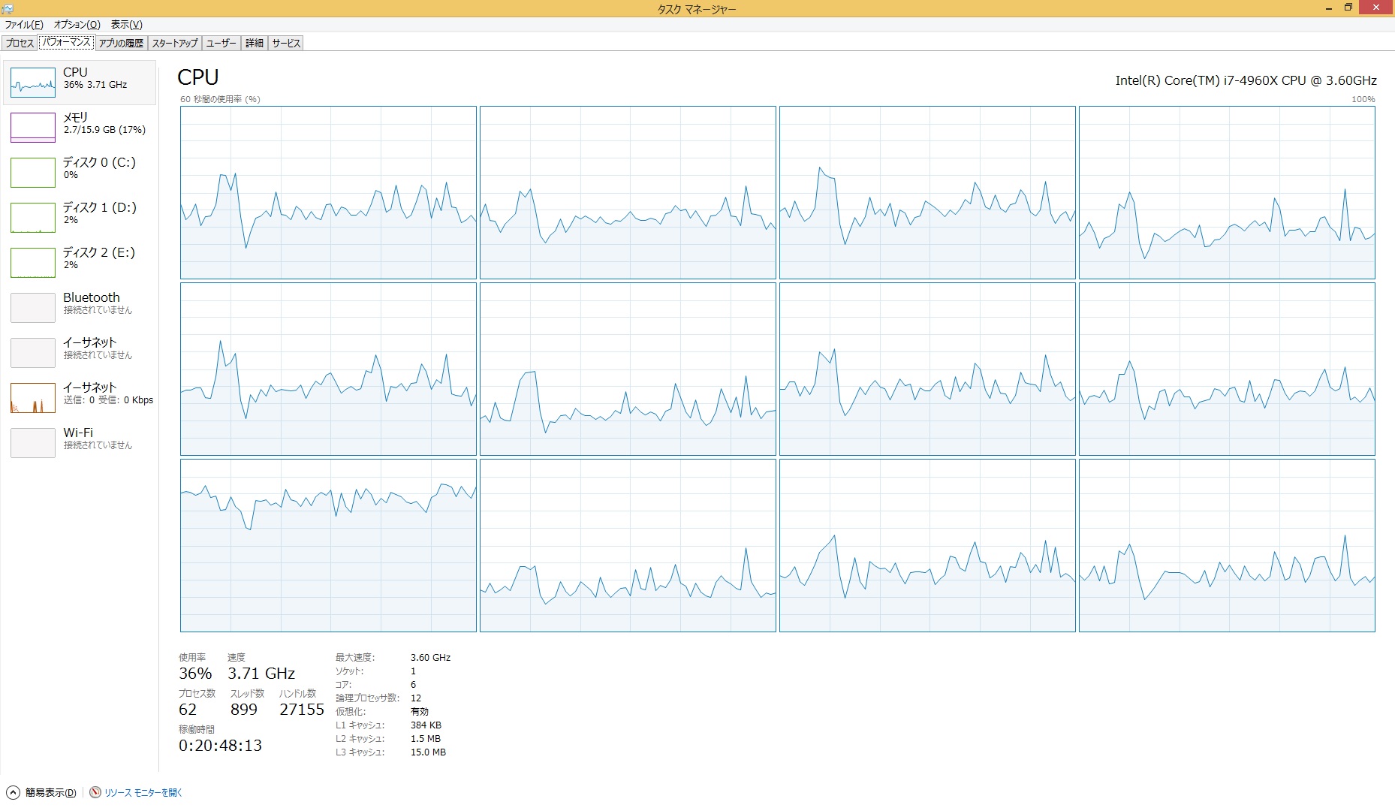The image size is (1395, 811).
Task: Open ディスク 1 (D:) performance view
Action: click(80, 217)
